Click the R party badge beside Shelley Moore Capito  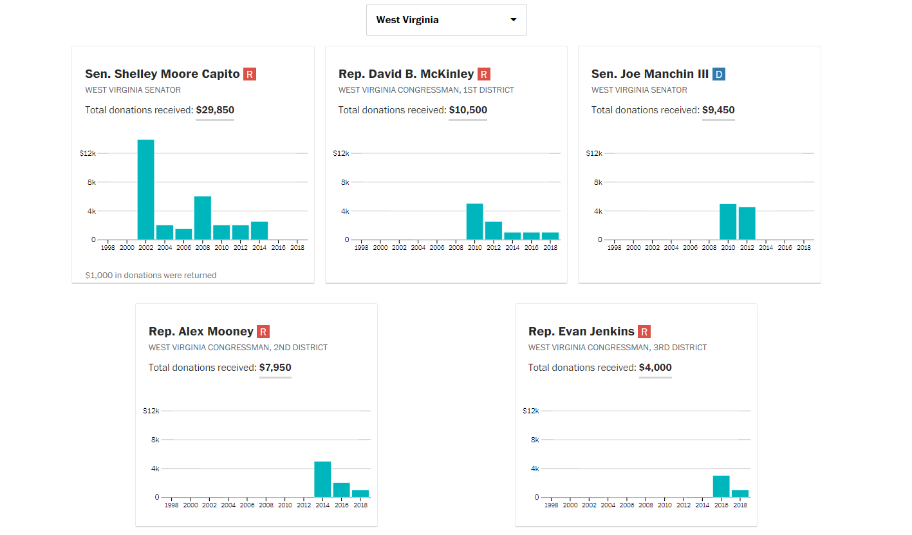[250, 74]
